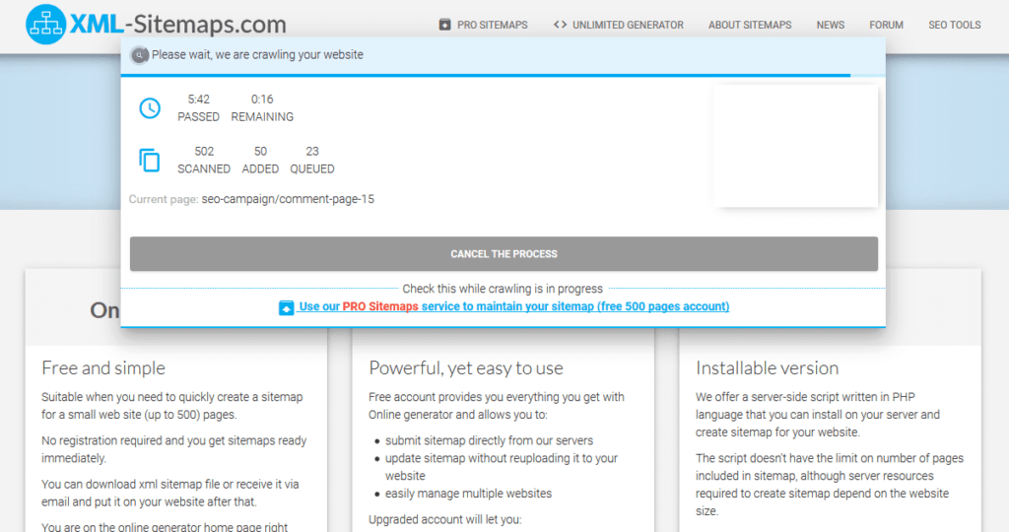Screen dimensions: 1009x532
Task: Click the 'Powerful, yet easy to use' heading
Action: click(x=466, y=367)
